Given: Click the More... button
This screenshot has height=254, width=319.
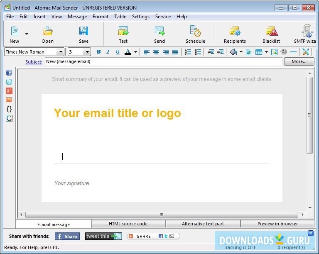Looking at the screenshot, I should pos(299,61).
